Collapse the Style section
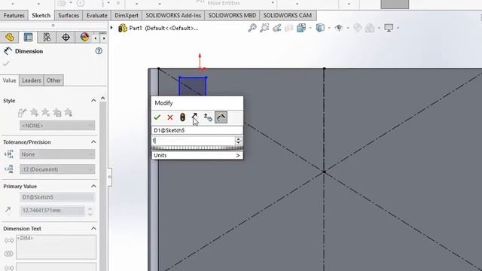This screenshot has height=271, width=482. pos(93,100)
